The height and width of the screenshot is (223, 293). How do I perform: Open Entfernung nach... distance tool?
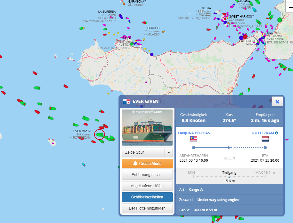click(x=147, y=175)
